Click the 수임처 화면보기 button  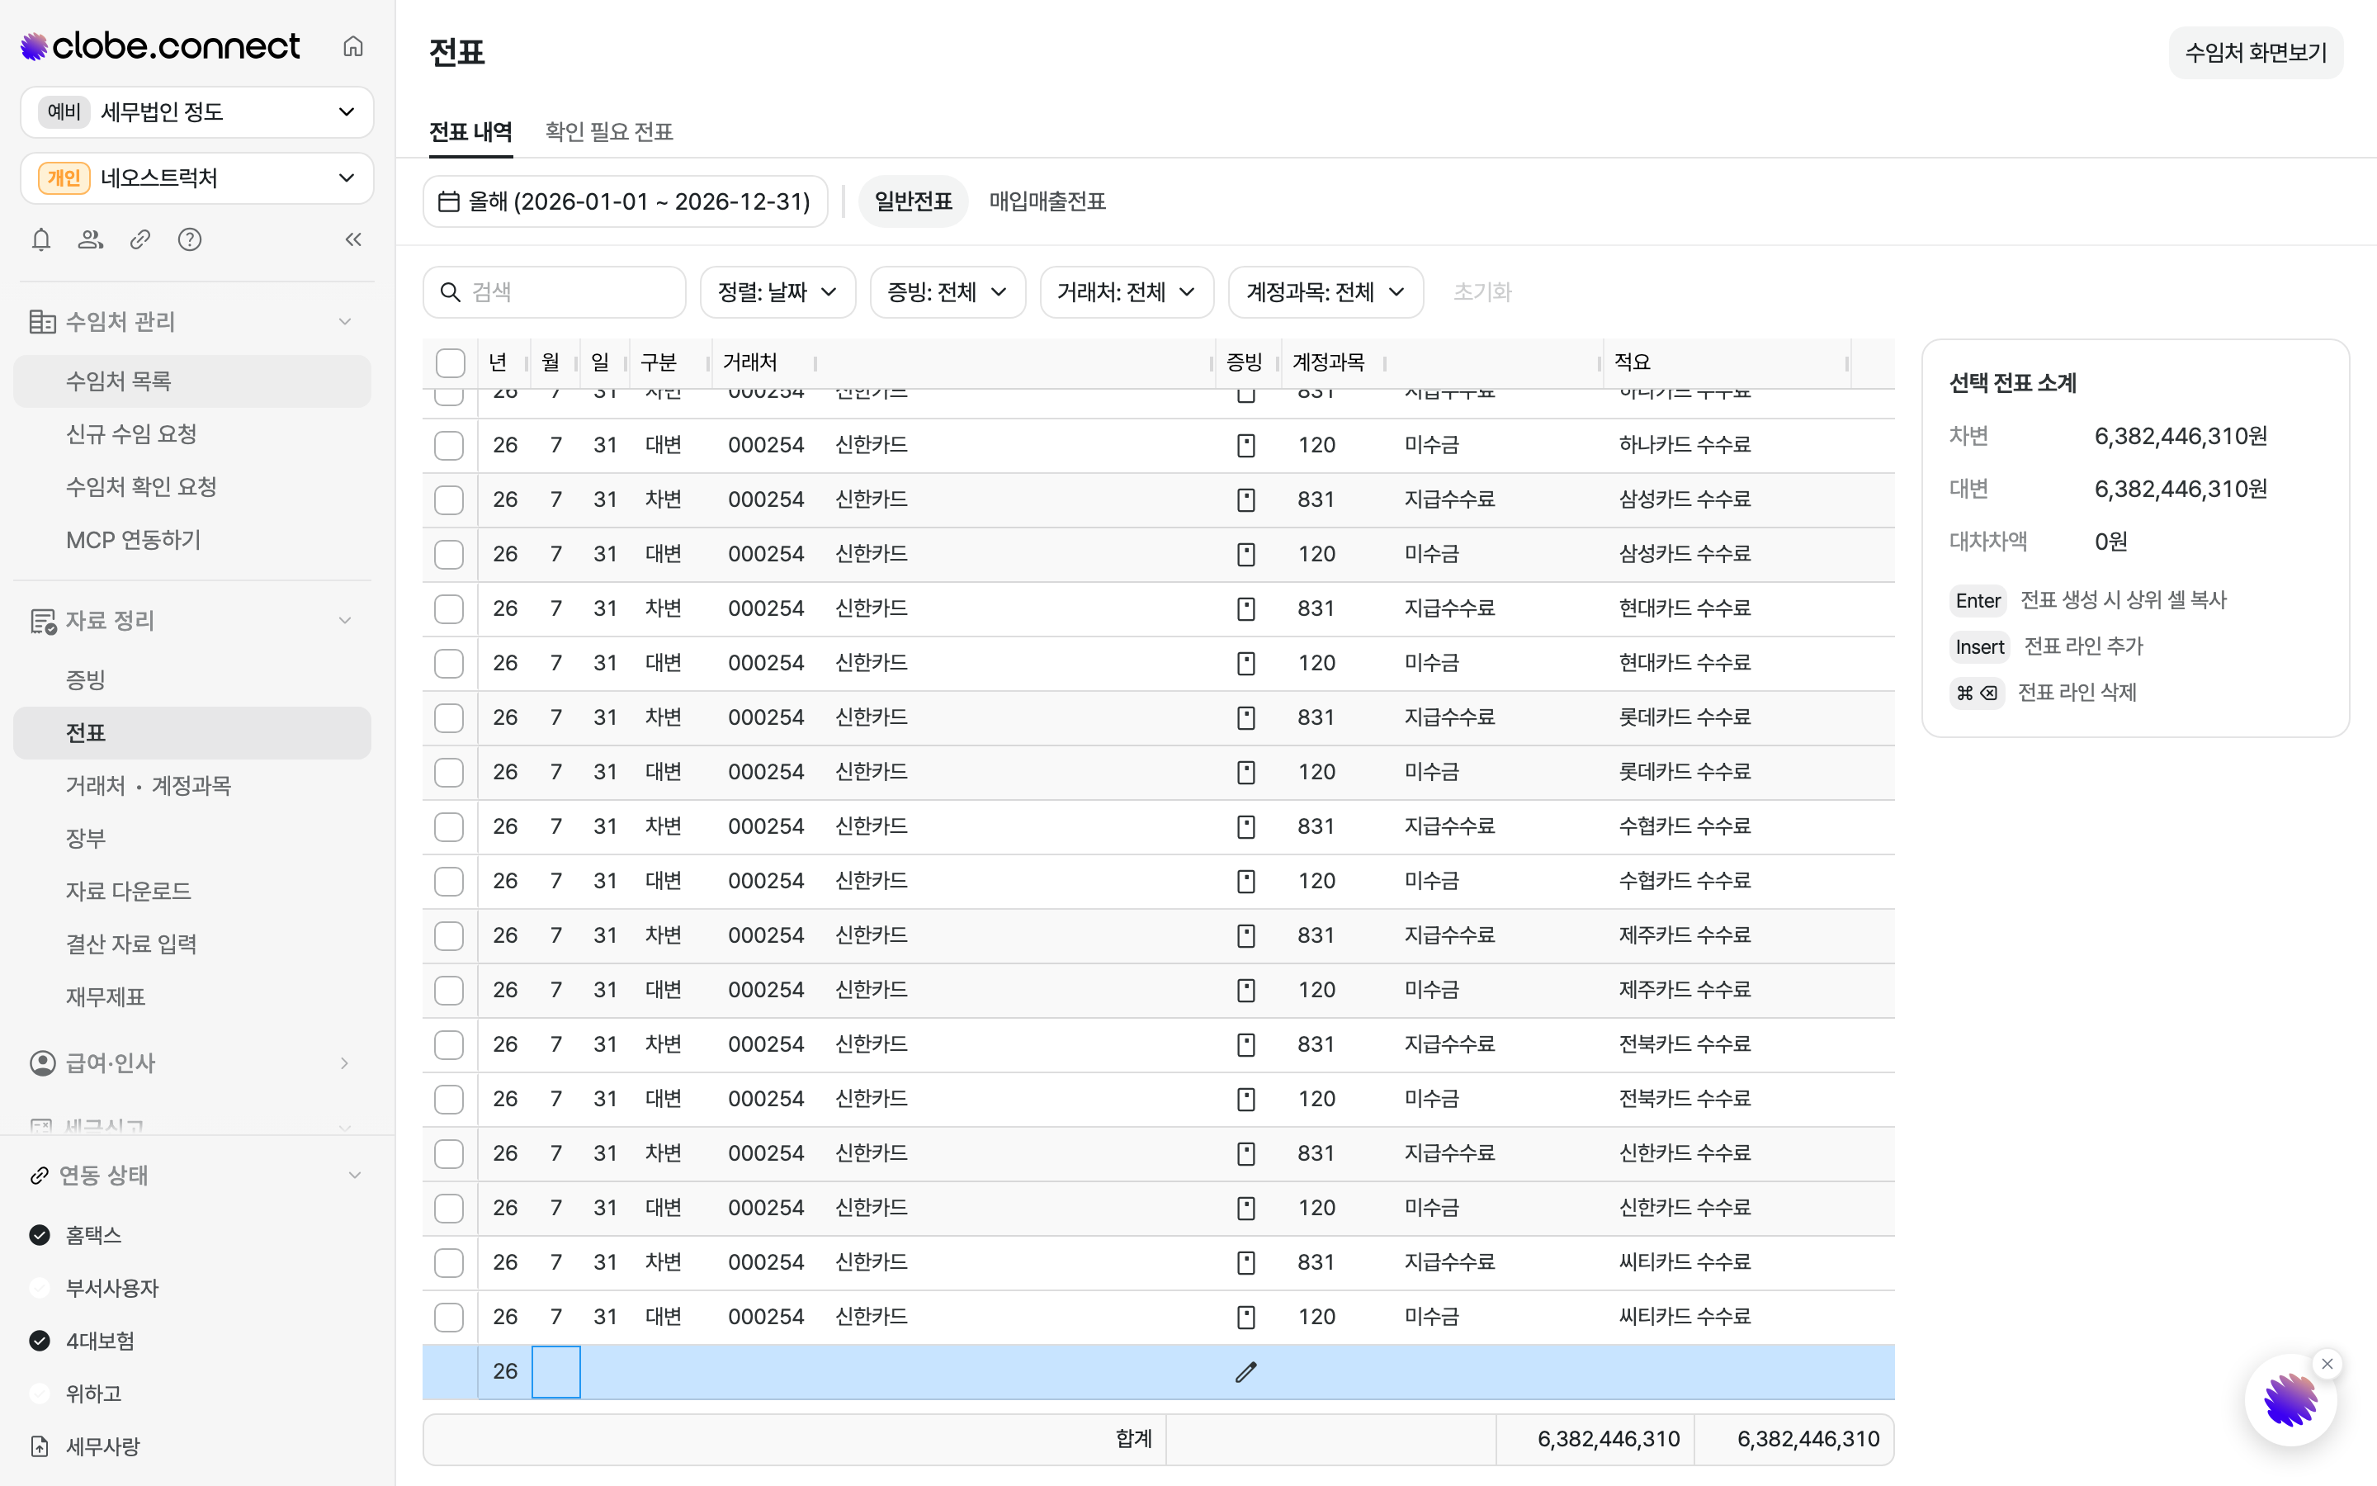2255,52
